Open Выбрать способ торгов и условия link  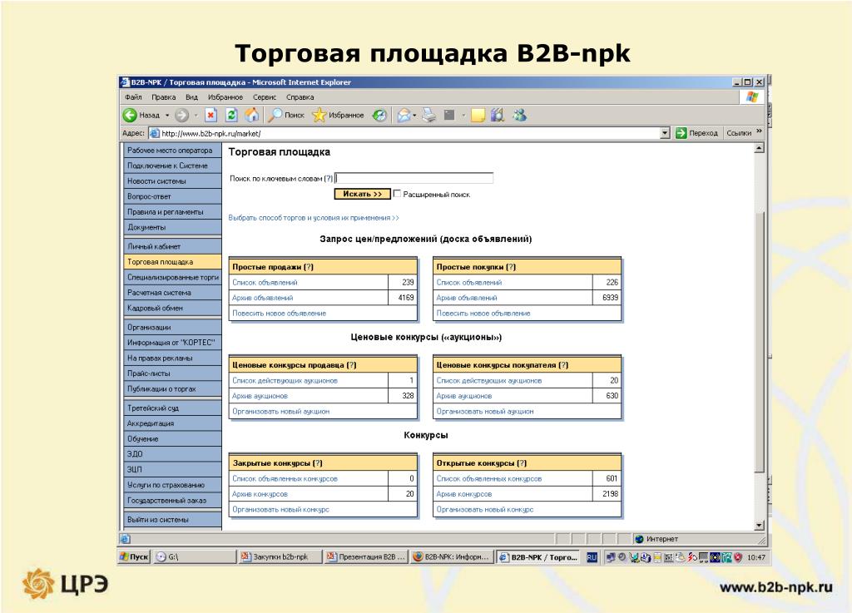coord(314,218)
